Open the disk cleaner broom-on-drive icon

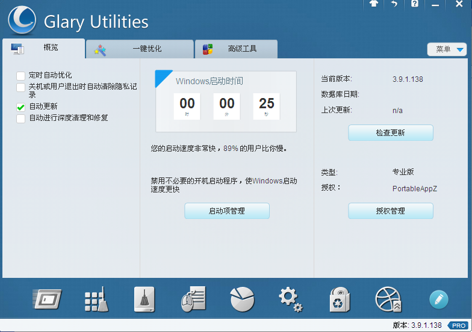coord(144,299)
